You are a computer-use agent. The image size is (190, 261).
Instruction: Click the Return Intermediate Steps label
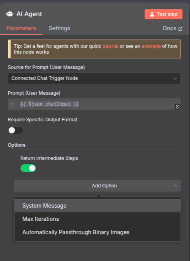[x=49, y=158]
